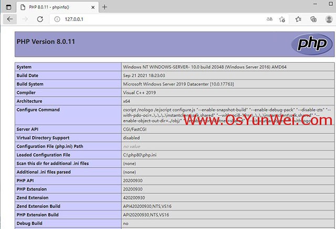
Task: Add this page to favorites star icon
Action: (x=282, y=19)
